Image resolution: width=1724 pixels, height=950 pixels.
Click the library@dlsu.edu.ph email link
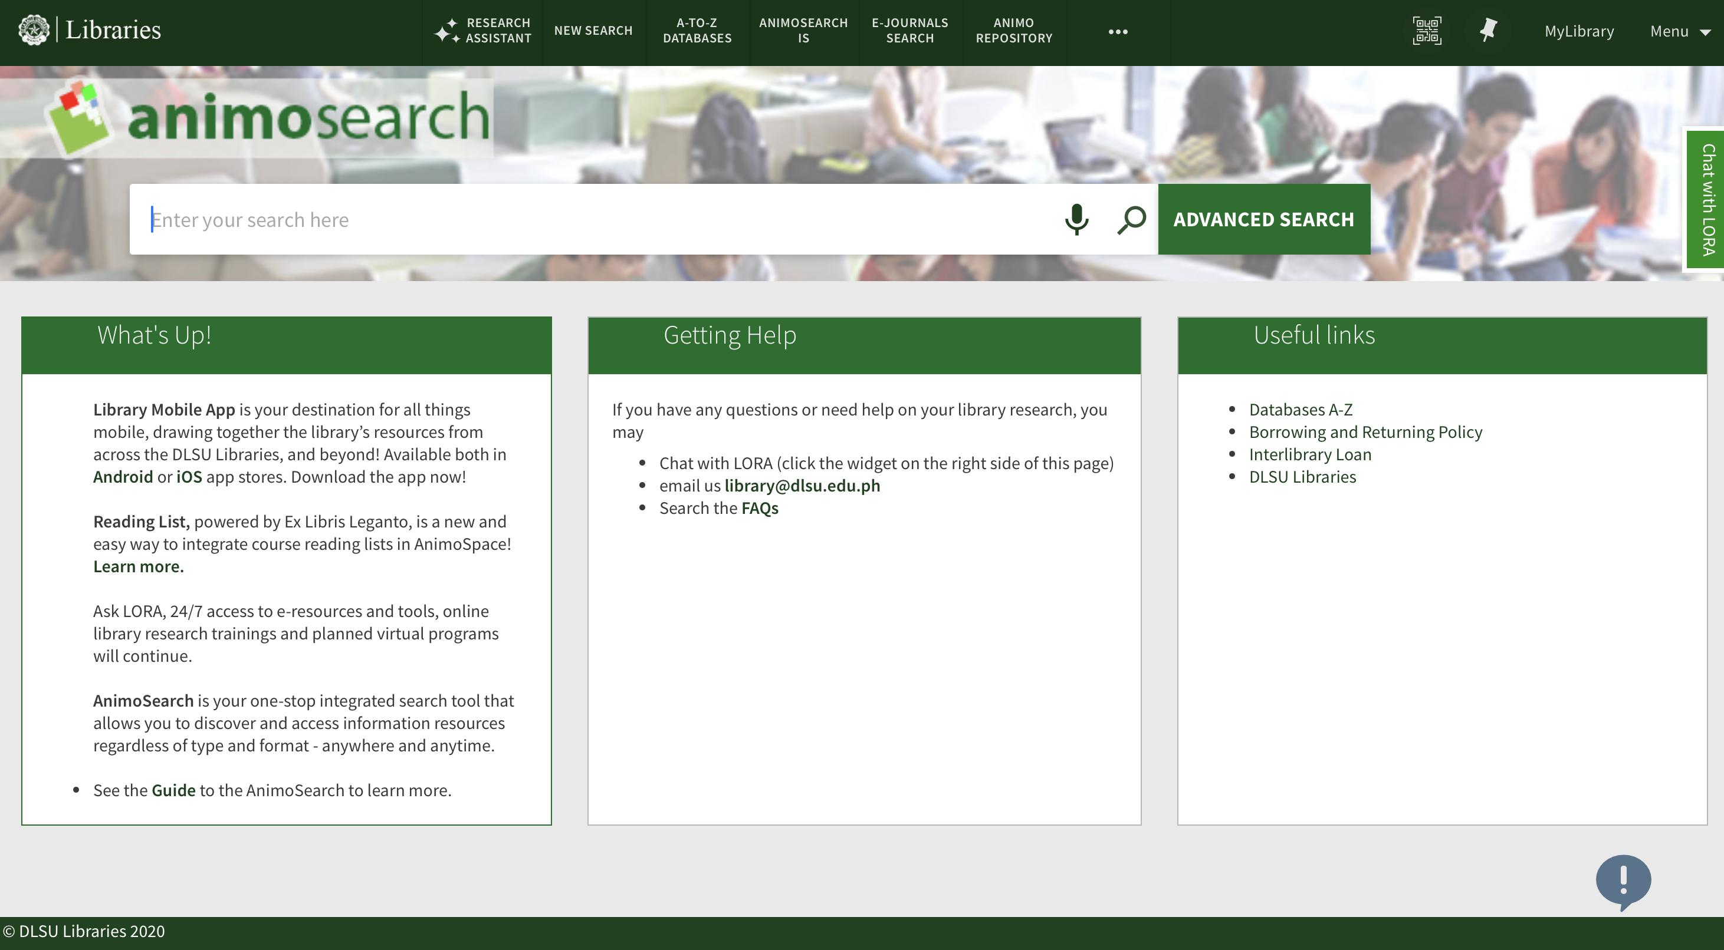[802, 486]
